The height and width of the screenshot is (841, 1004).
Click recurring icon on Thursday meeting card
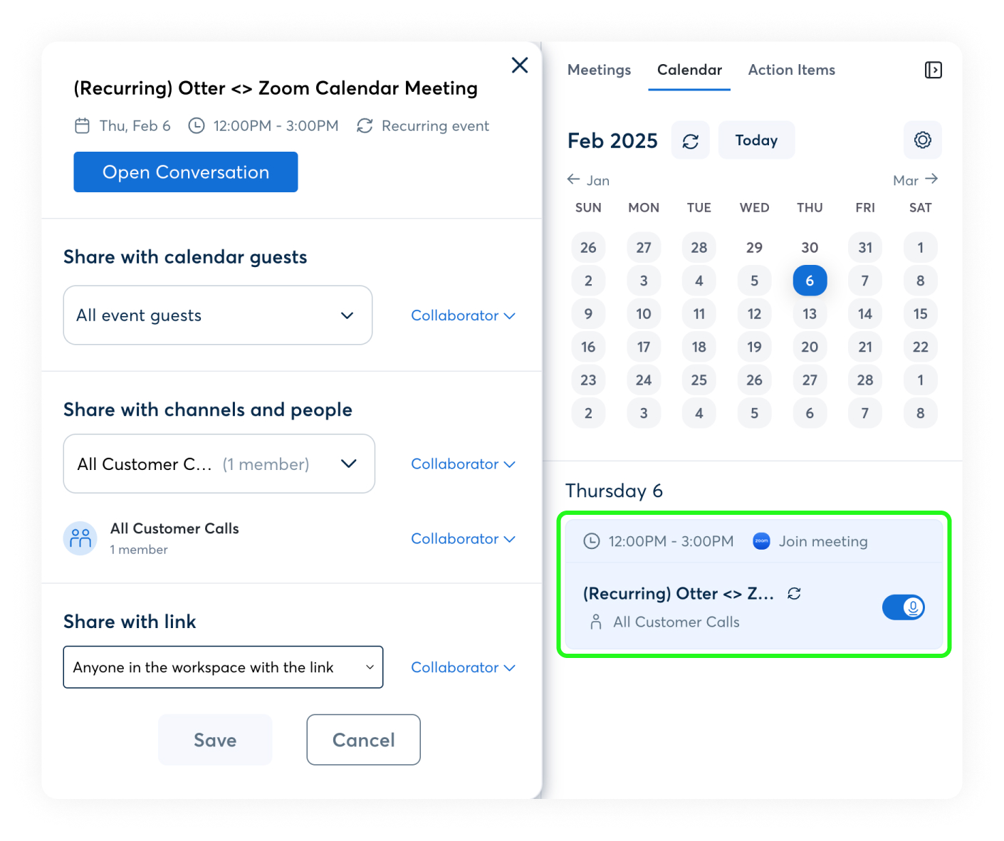point(794,594)
